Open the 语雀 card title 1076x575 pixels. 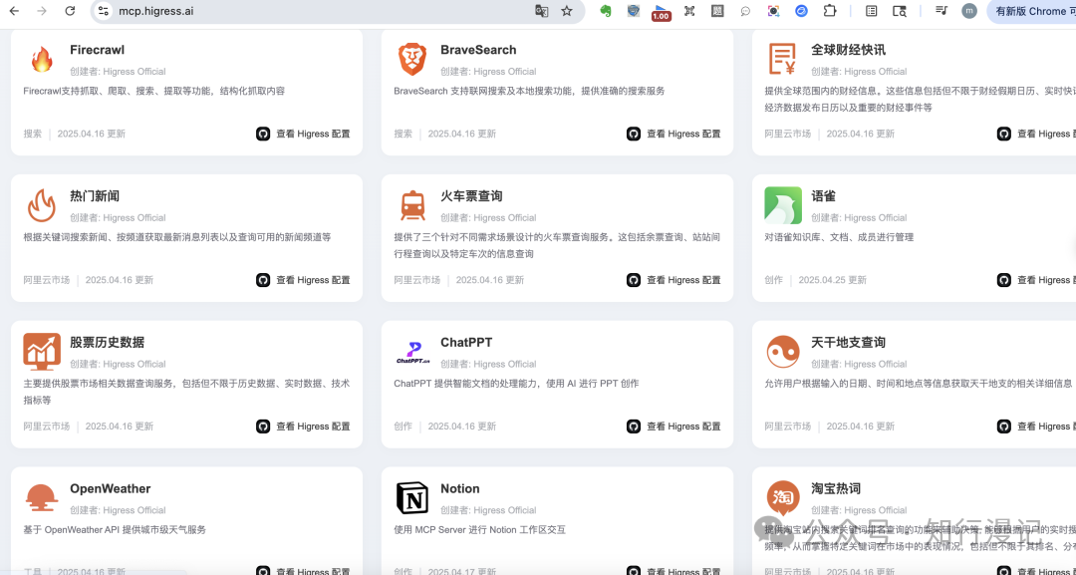(824, 196)
